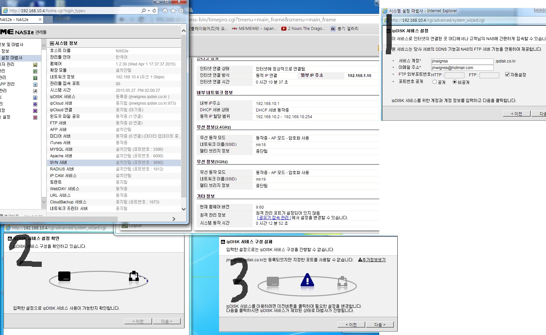
Task: Open a new tab beside NAS2e tab
Action: (48, 20)
